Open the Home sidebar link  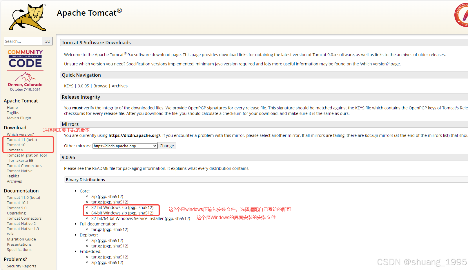pyautogui.click(x=12, y=107)
